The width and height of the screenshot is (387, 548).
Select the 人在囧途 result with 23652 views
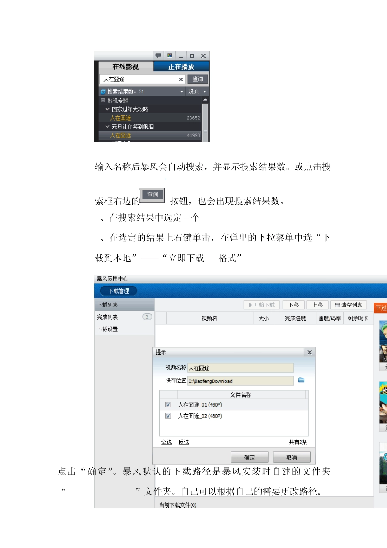(x=150, y=118)
